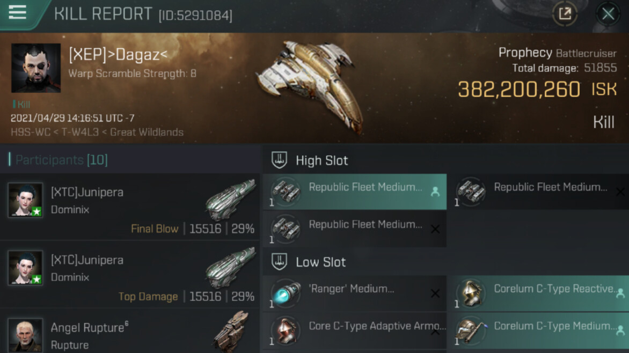Click Angel Rupture participant portrait
The width and height of the screenshot is (629, 353).
click(x=25, y=335)
